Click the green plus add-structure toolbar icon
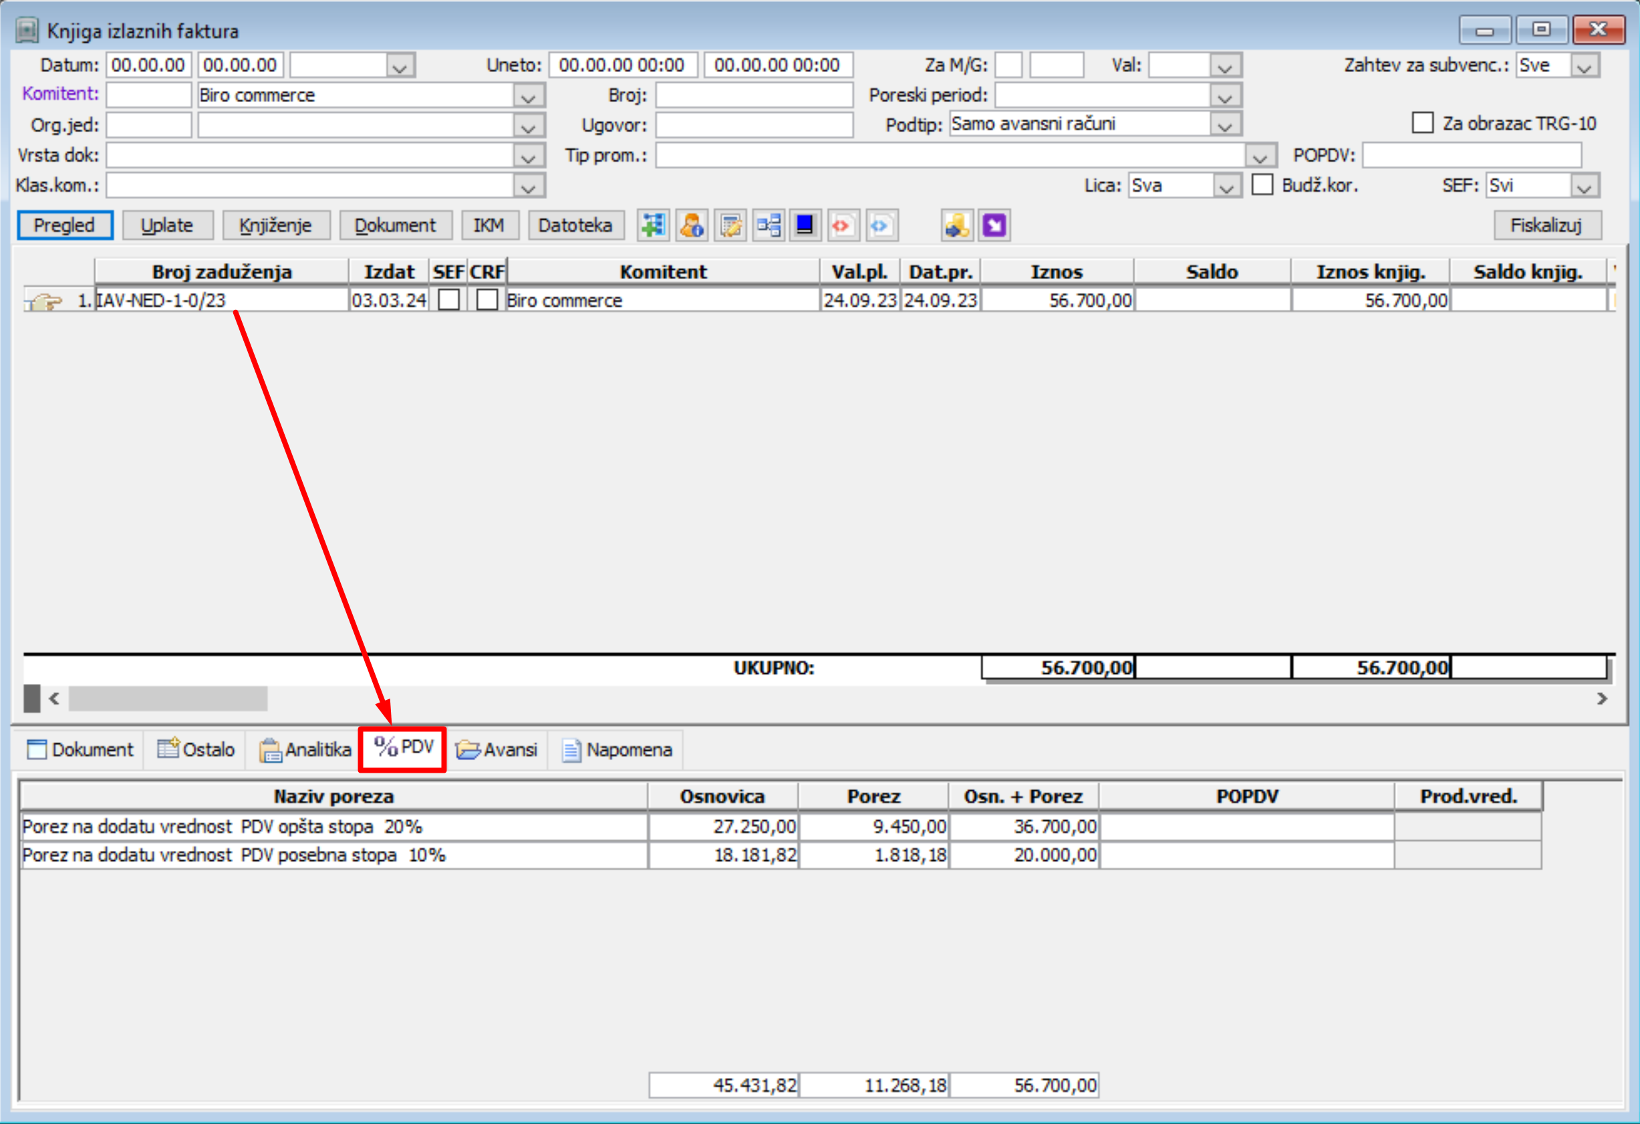 [x=653, y=226]
